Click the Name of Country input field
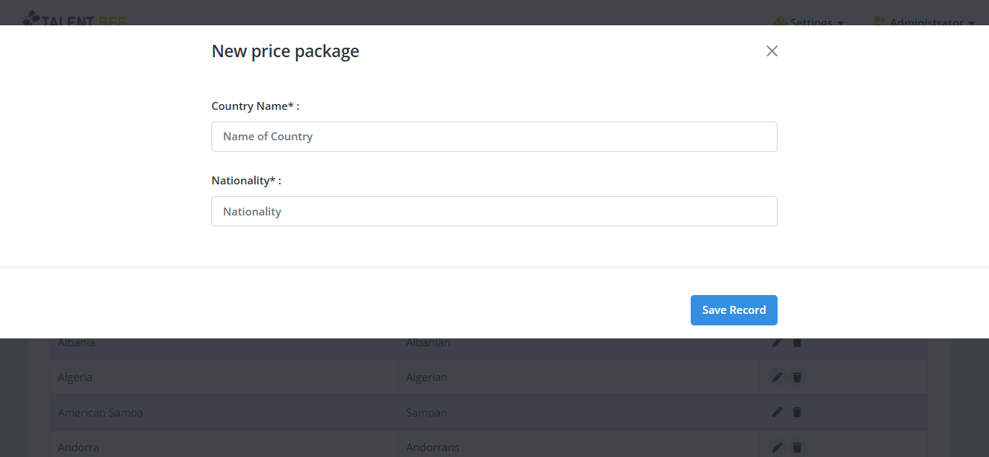Viewport: 989px width, 457px height. pyautogui.click(x=494, y=137)
